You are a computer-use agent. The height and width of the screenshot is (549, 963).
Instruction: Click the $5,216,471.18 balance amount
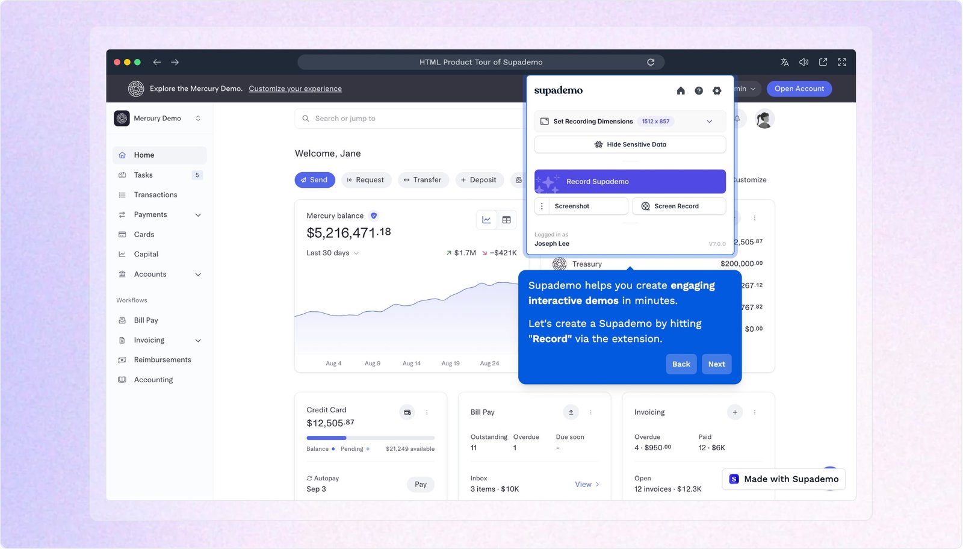348,232
